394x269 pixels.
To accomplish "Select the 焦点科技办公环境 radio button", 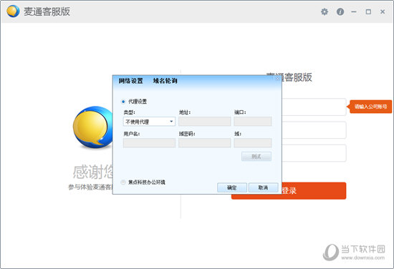I will tap(123, 182).
